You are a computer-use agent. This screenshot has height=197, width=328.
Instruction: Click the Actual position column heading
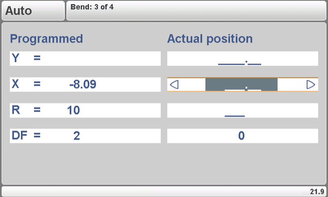[x=210, y=39]
